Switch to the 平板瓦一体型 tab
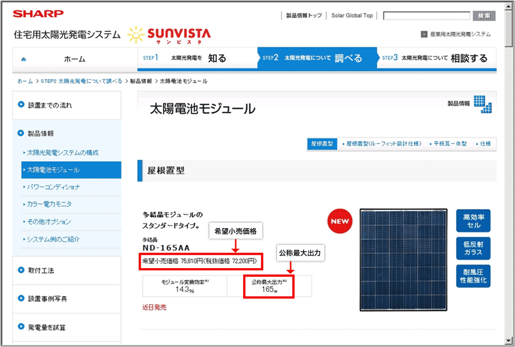 [449, 144]
